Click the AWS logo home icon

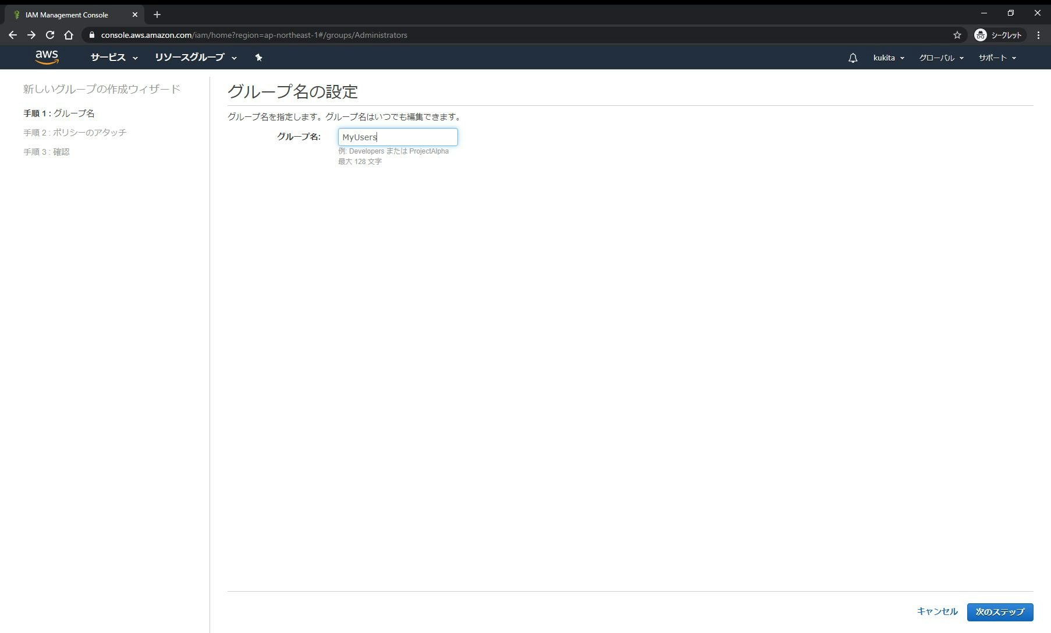click(47, 57)
